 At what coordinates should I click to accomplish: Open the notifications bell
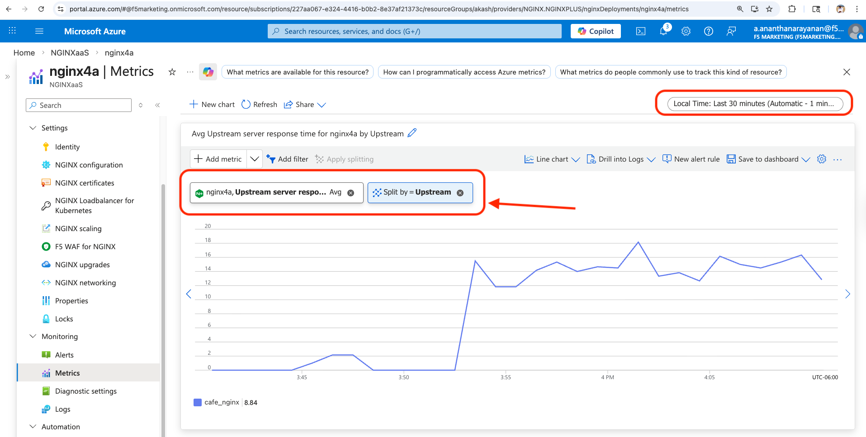tap(663, 31)
